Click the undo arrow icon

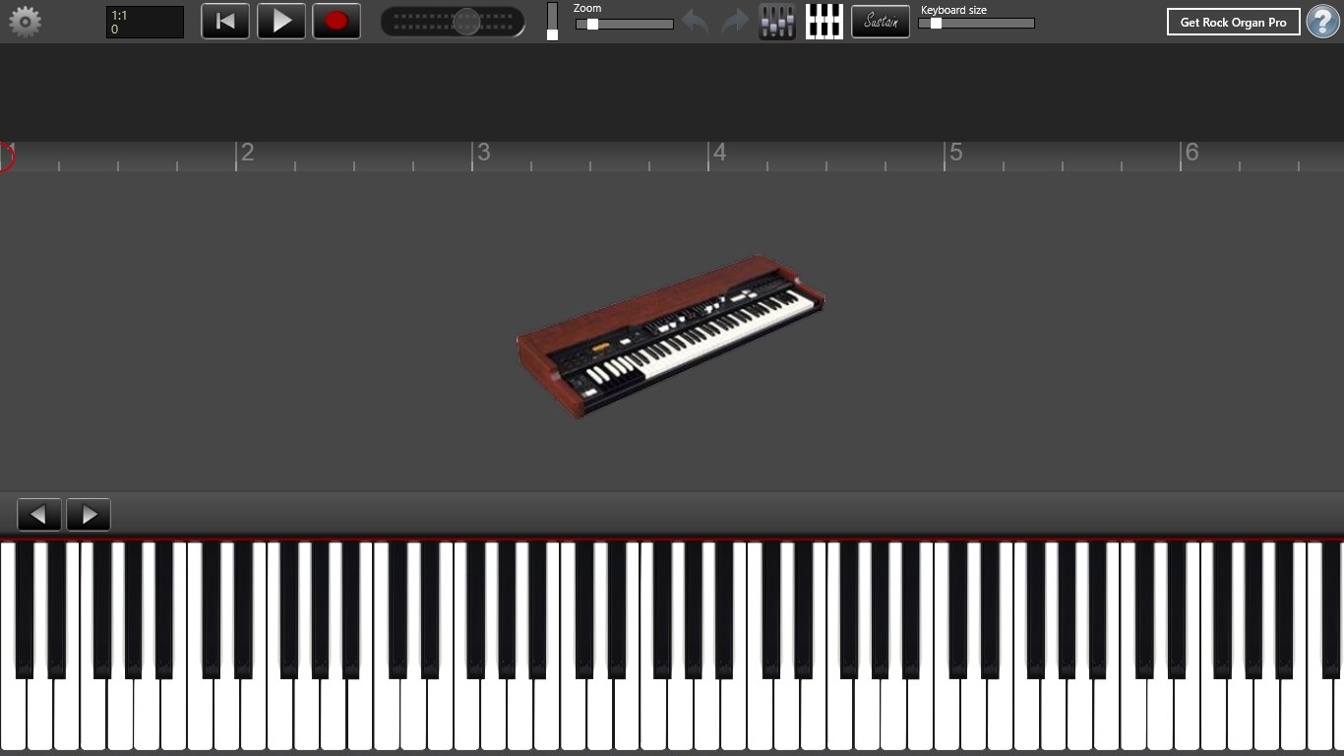[695, 22]
